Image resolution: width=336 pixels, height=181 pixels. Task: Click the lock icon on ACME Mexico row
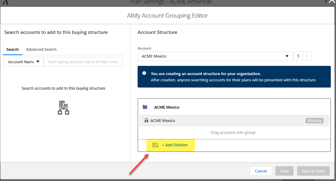coord(146,120)
